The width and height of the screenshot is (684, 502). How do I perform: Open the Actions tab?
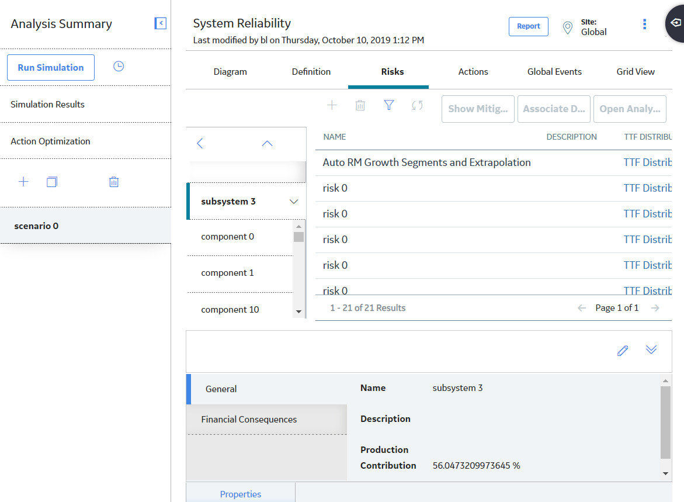tap(473, 72)
